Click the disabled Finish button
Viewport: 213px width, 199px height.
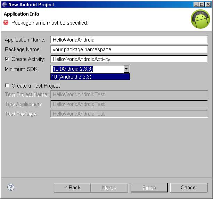click(149, 188)
